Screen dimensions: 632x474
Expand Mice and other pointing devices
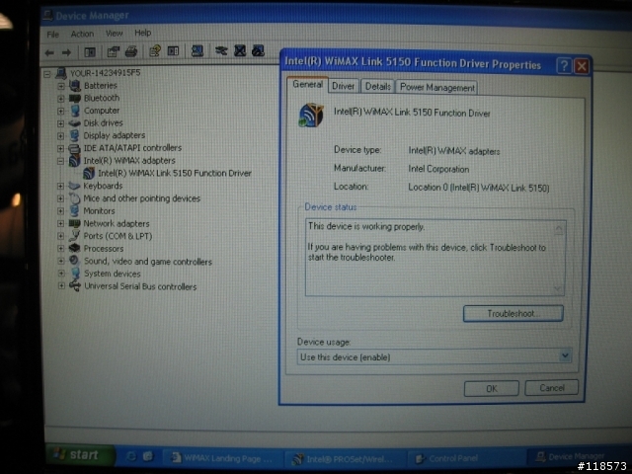pyautogui.click(x=60, y=198)
